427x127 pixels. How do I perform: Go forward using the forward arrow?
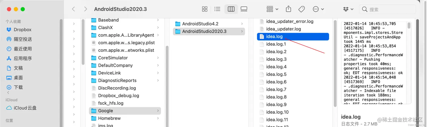[x=86, y=9]
